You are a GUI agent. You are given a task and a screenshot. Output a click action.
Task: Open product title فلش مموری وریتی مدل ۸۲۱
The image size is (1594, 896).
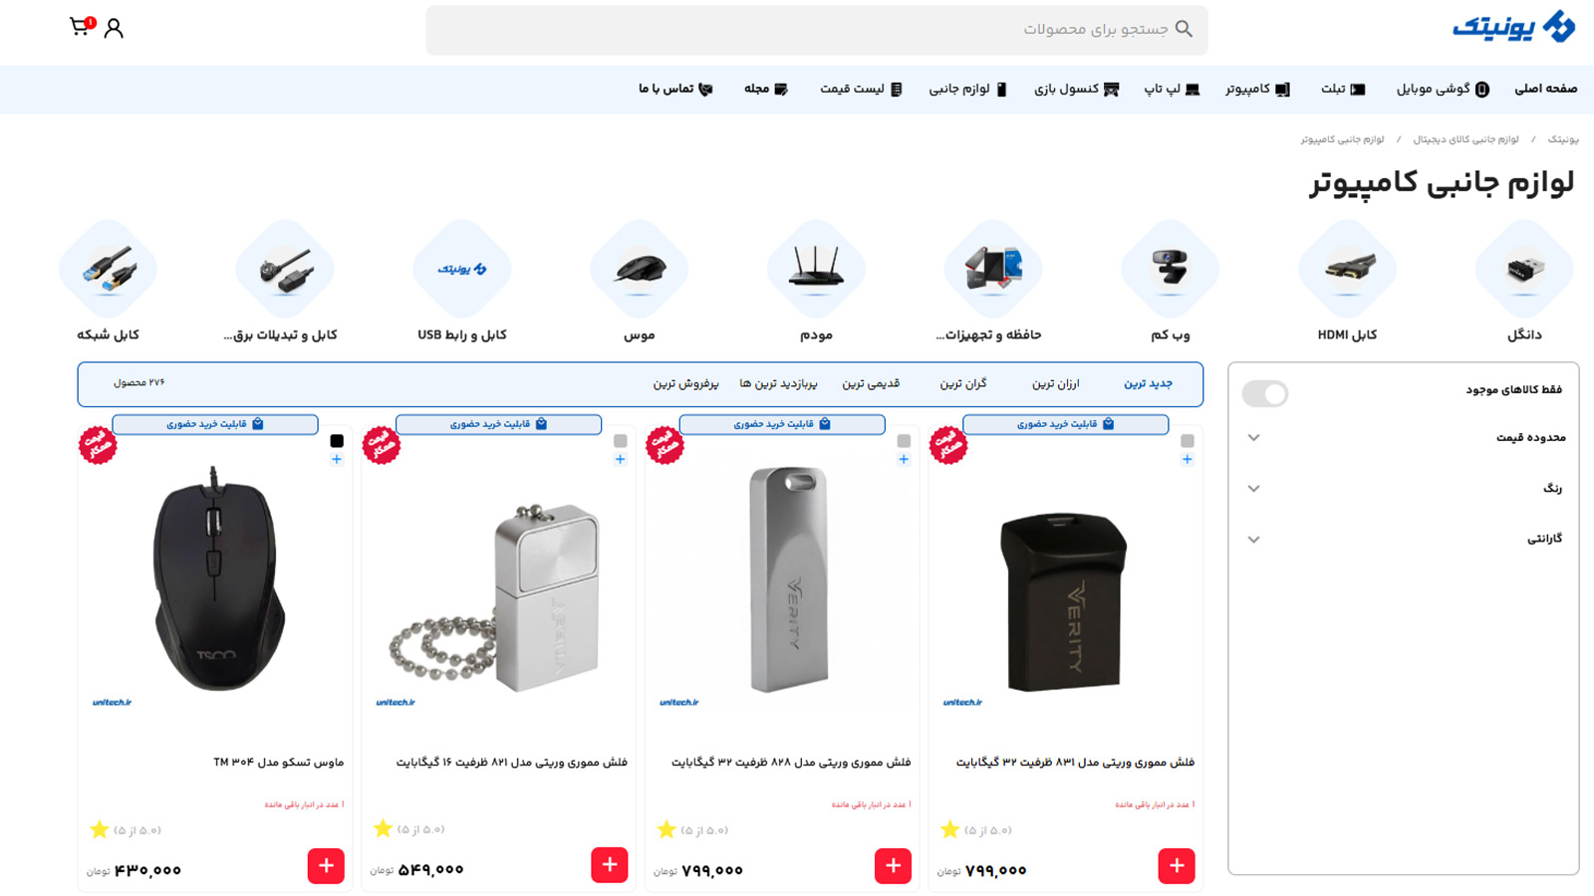click(x=512, y=763)
